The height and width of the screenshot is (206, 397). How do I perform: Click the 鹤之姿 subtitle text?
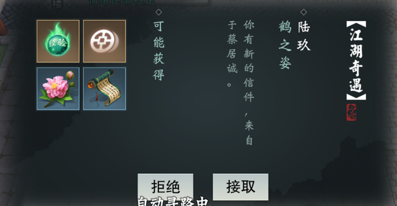point(285,45)
